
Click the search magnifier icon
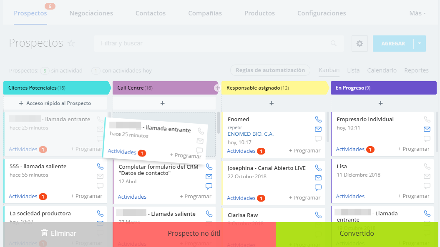click(333, 43)
